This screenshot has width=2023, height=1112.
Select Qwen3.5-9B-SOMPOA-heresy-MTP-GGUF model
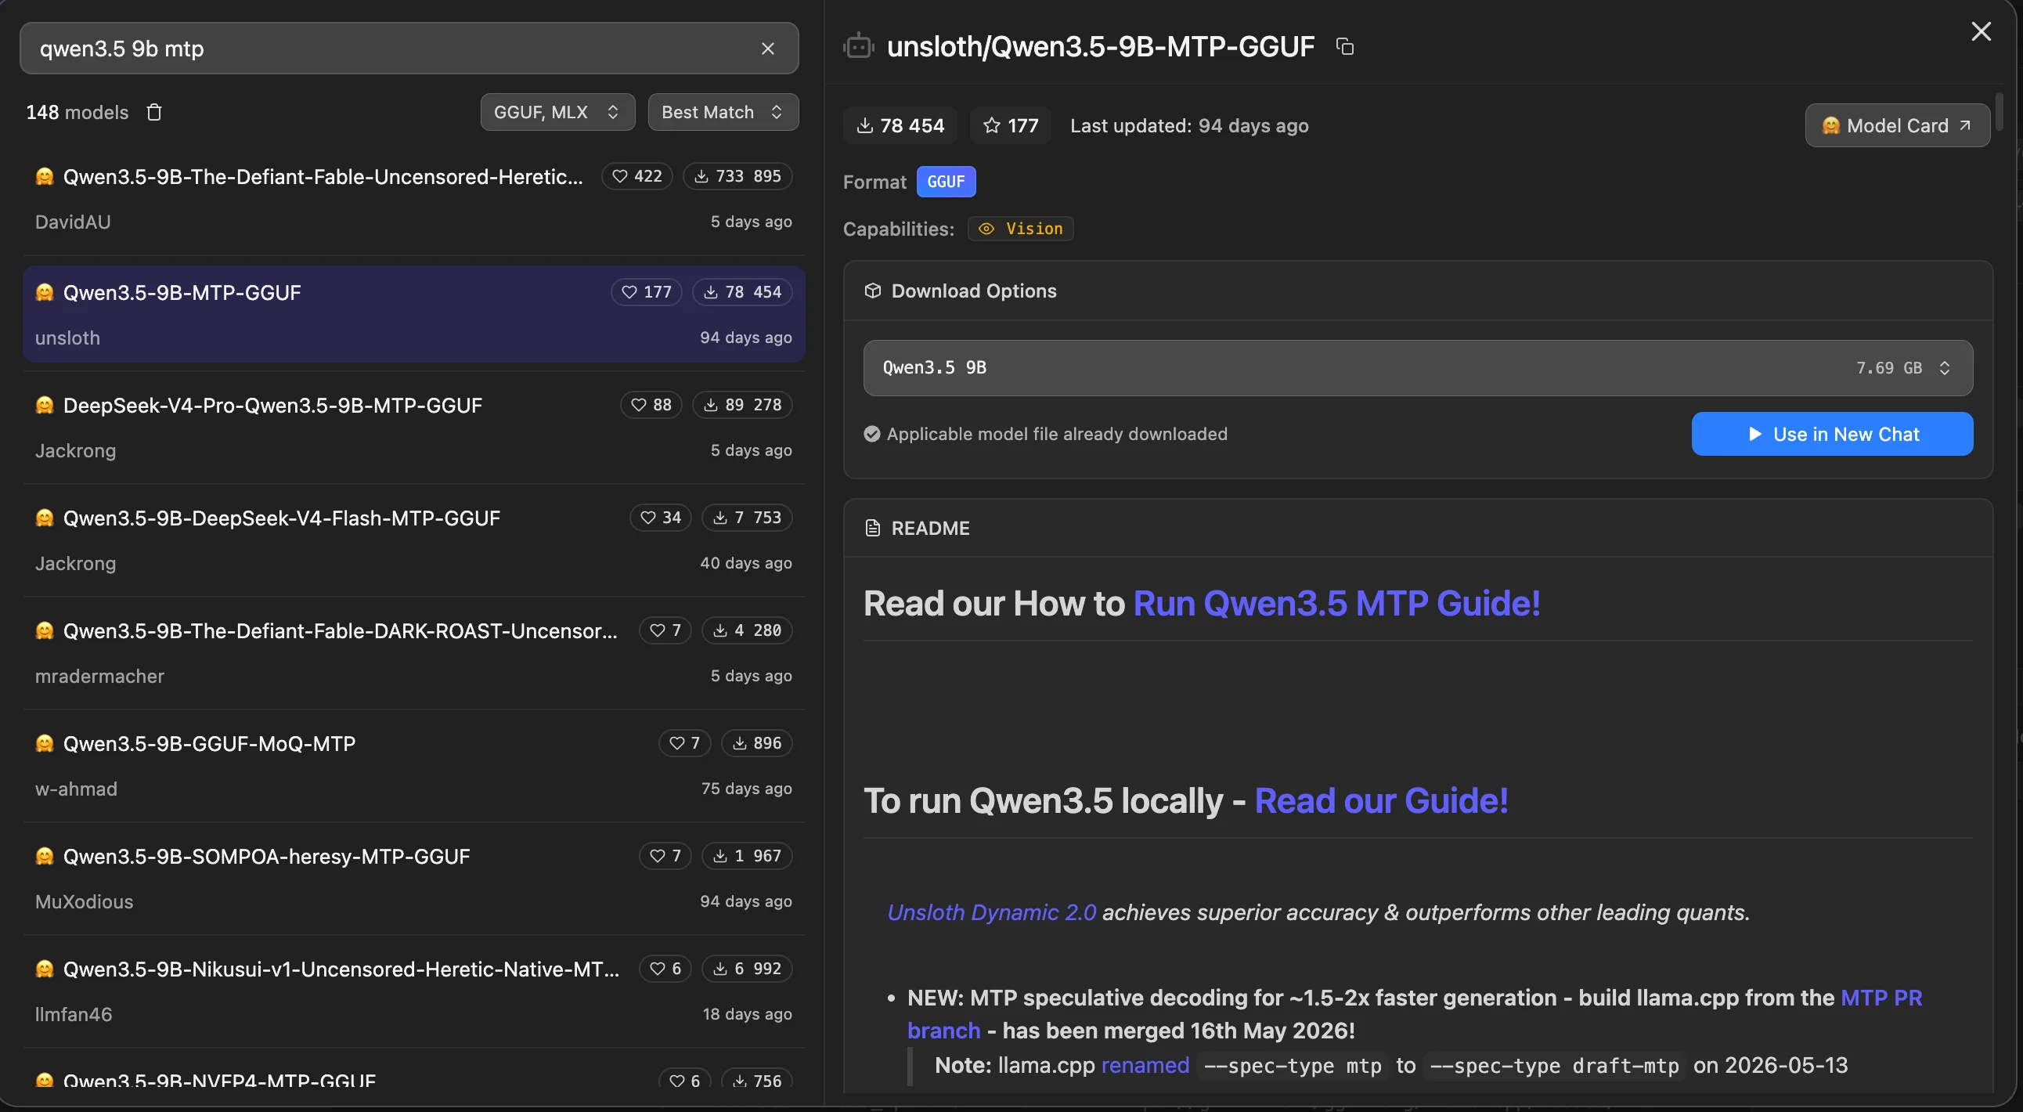pyautogui.click(x=414, y=878)
